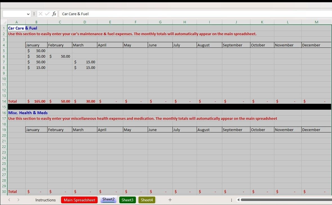The image size is (332, 205).
Task: Select the $15.00 January cell in row 8
Action: (x=36, y=68)
